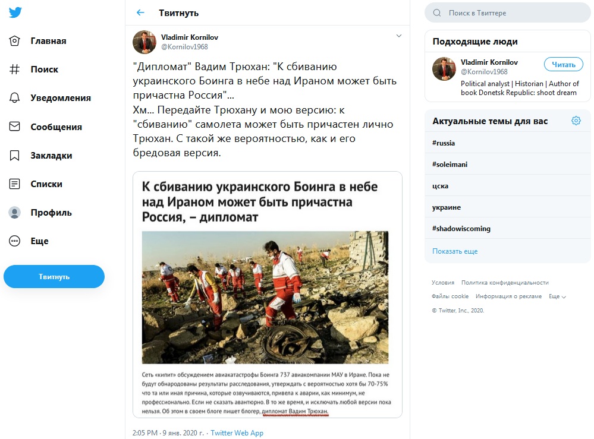The width and height of the screenshot is (594, 439).
Task: Open the embedded article screenshot image
Action: pos(267,295)
